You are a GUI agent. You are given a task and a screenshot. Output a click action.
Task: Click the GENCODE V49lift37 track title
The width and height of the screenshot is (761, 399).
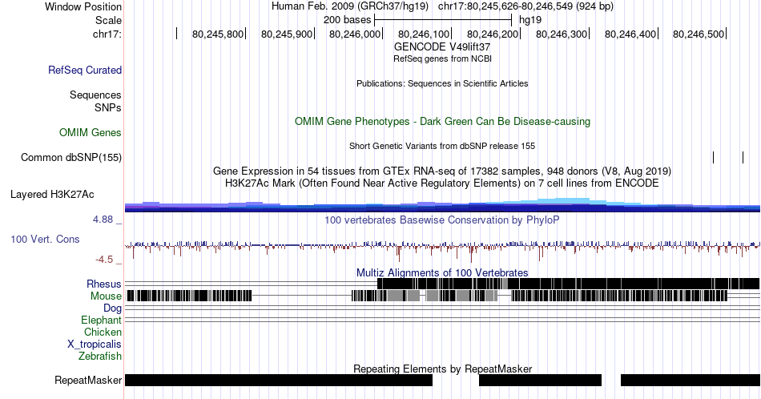click(442, 47)
